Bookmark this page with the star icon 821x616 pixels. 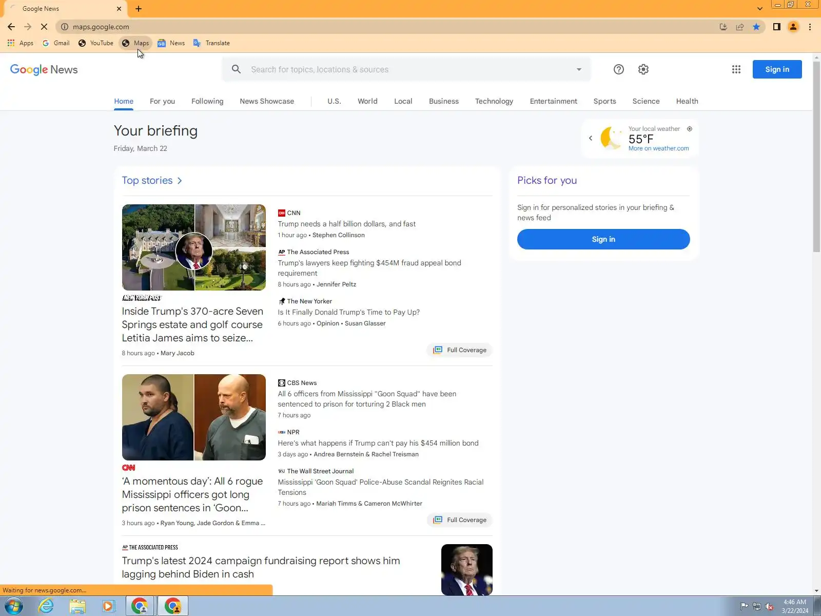756,27
